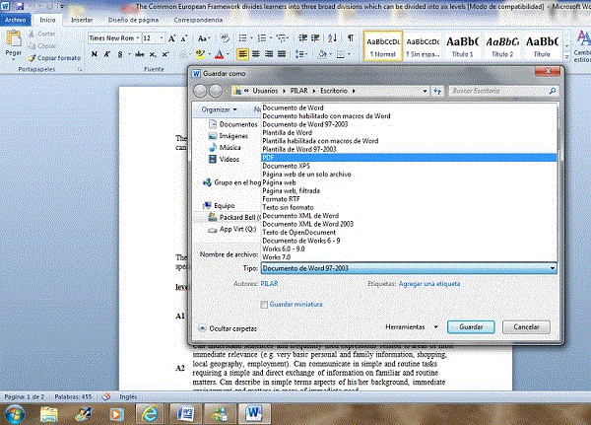Click Windows Start orb
The image size is (591, 425).
(x=15, y=414)
